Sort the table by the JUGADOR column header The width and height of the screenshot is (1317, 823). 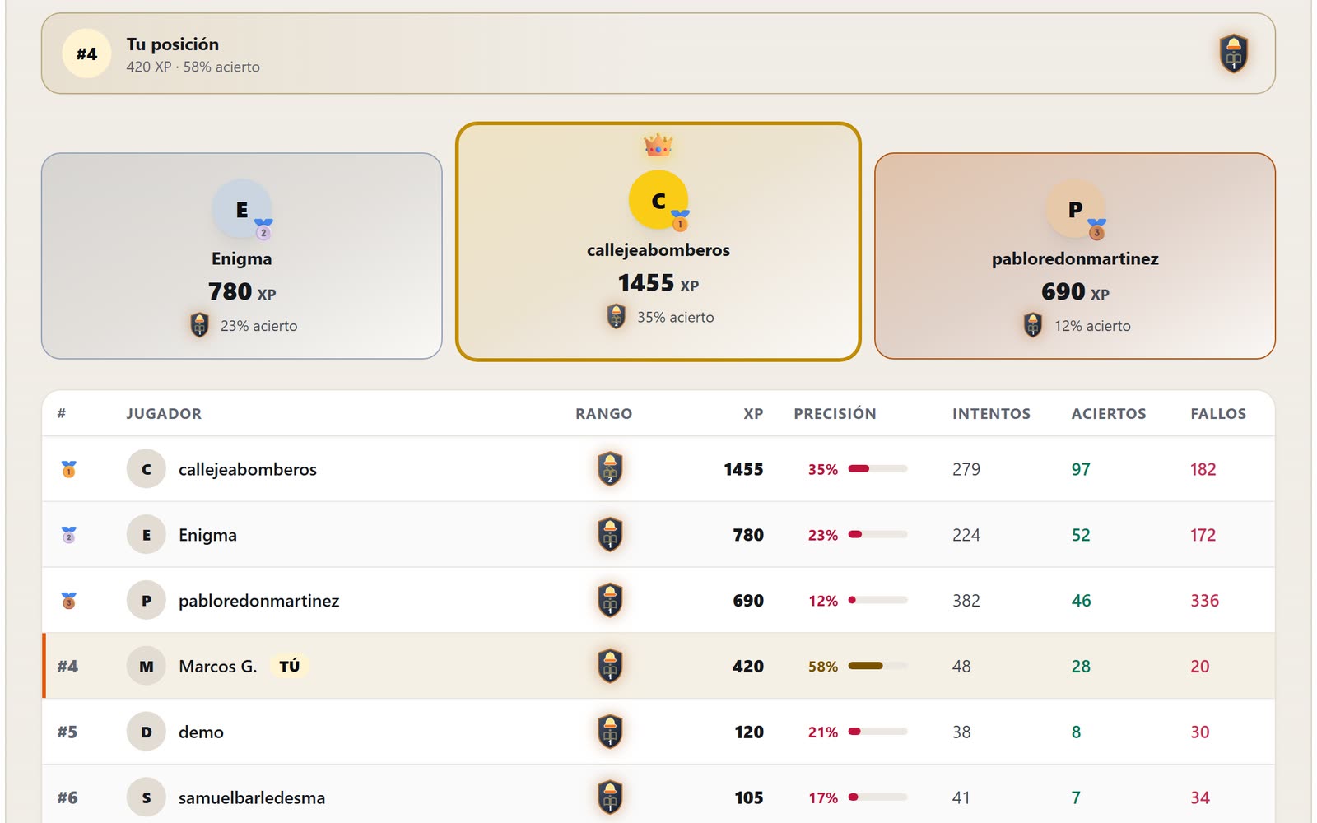point(164,414)
